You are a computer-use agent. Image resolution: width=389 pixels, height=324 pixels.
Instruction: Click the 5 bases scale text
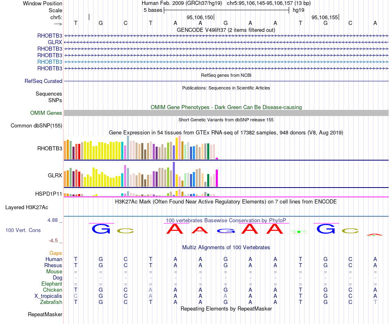tap(153, 10)
